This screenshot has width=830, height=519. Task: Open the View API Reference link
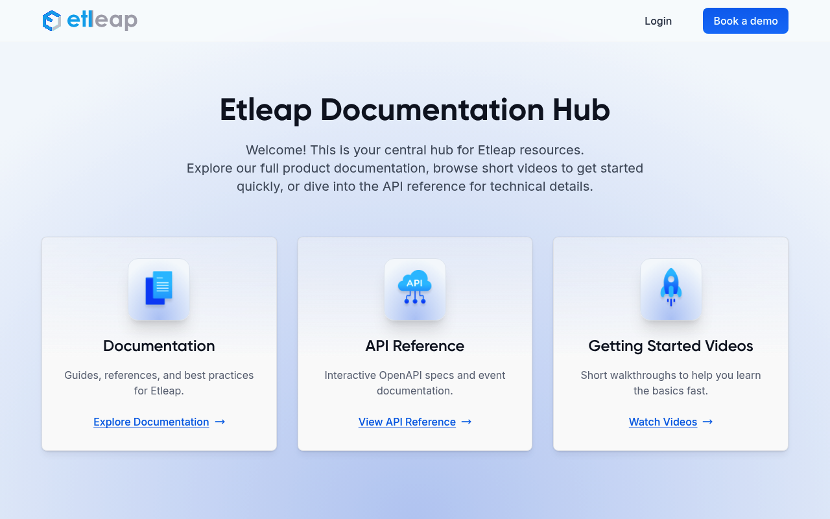(407, 422)
